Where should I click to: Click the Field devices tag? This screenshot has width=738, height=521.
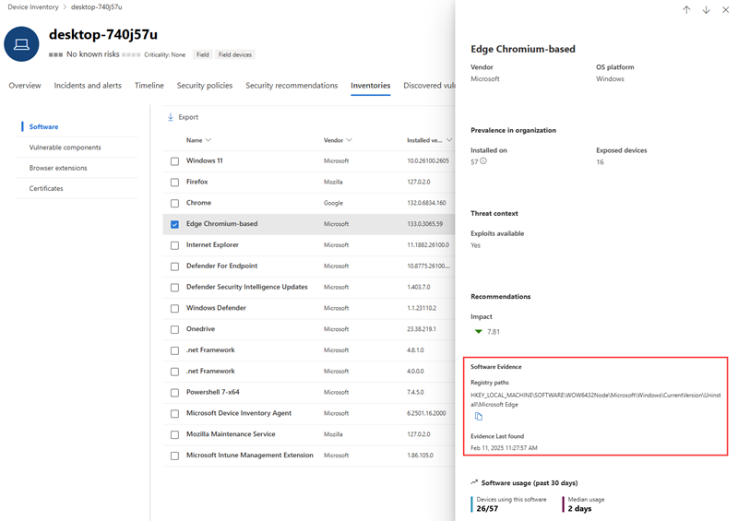[x=235, y=54]
